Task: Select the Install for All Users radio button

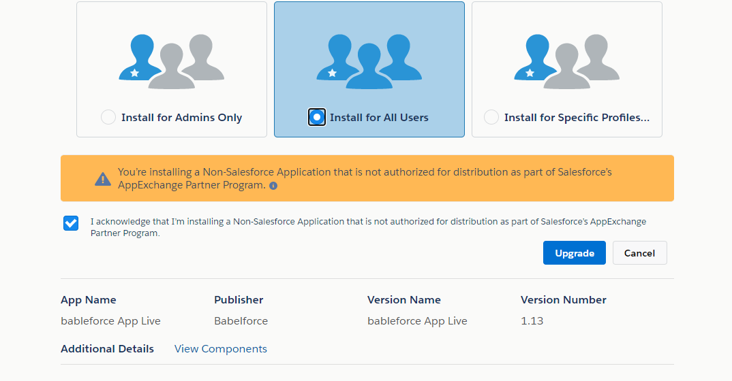Action: click(x=316, y=117)
